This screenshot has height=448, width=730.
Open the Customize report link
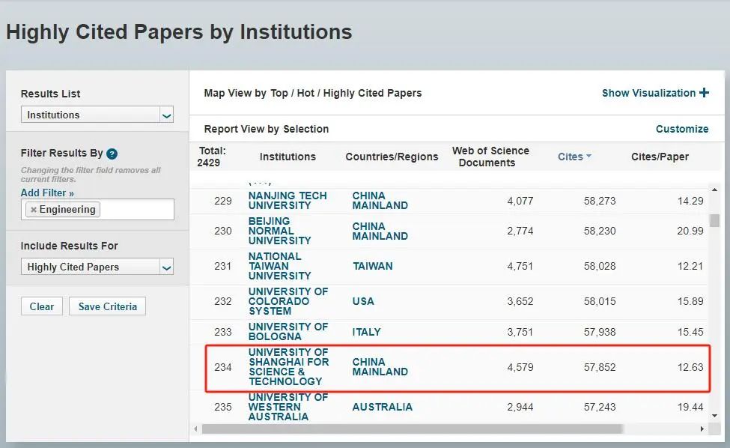(x=681, y=129)
